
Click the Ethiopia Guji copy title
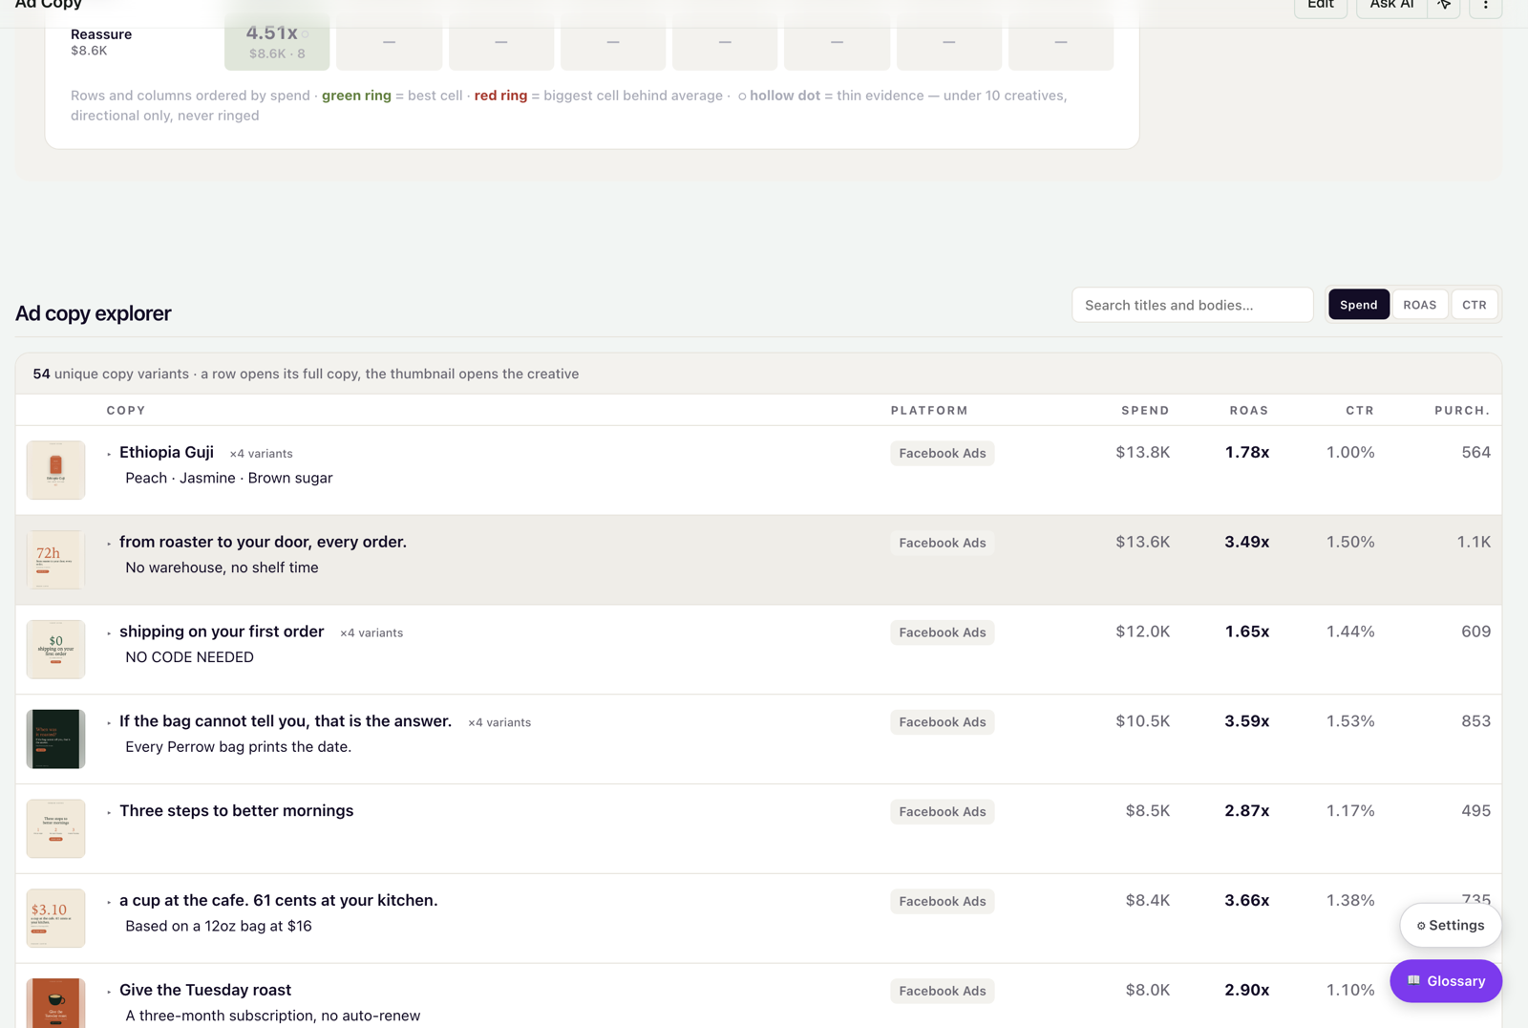pyautogui.click(x=166, y=452)
